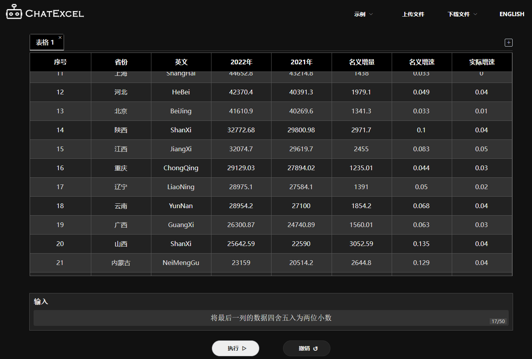
Task: Click the ChongQing 2022 value 29129.03
Action: tap(241, 168)
